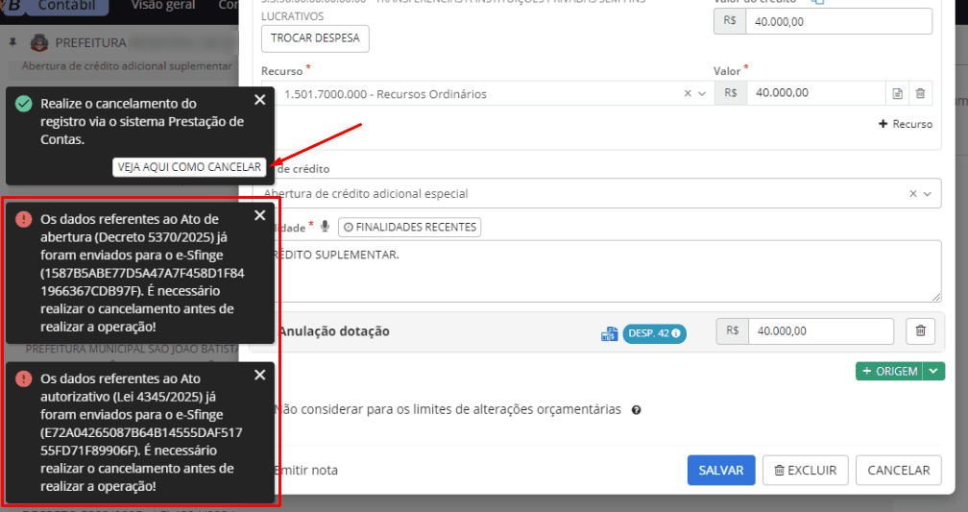Screen dimensions: 968x512
Task: Click the SALVAR button
Action: click(x=721, y=470)
